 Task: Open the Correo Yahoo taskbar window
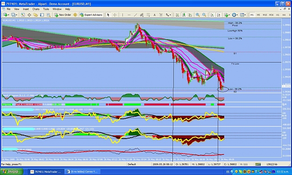(82, 172)
